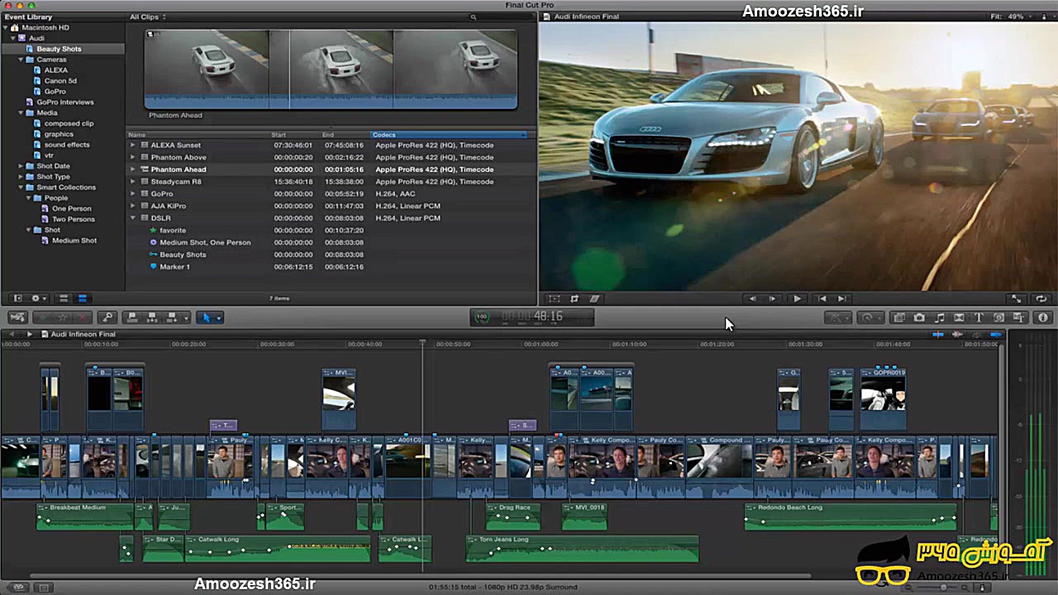
Task: Toggle solo for selected timeline clips
Action: (x=976, y=334)
